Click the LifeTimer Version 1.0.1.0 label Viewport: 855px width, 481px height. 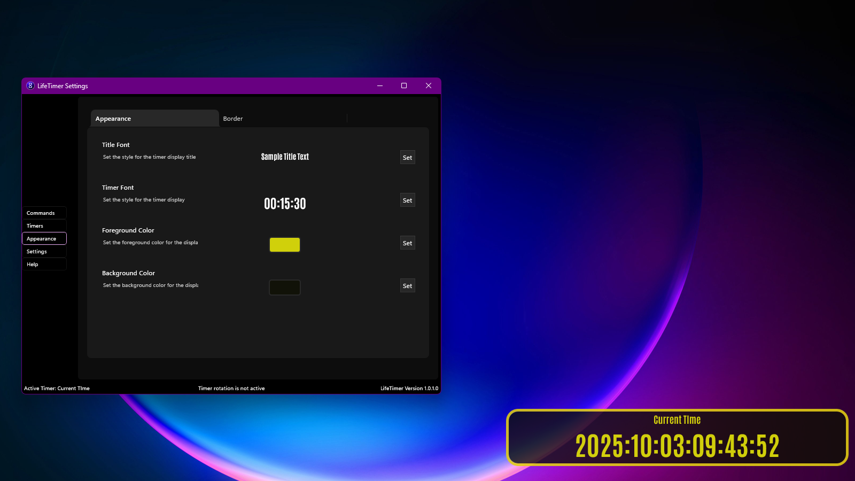409,388
